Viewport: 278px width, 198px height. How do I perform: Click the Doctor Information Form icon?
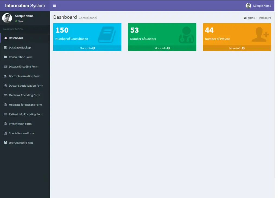[x=5, y=76]
